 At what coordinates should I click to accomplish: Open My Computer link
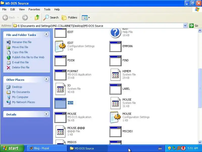point(20,97)
